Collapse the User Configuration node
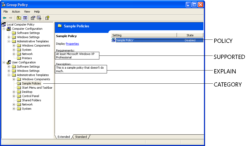Viewport: 251px width, 146px height. coord(4,62)
